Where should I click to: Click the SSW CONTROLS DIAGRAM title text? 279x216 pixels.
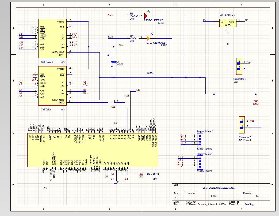(x=219, y=188)
